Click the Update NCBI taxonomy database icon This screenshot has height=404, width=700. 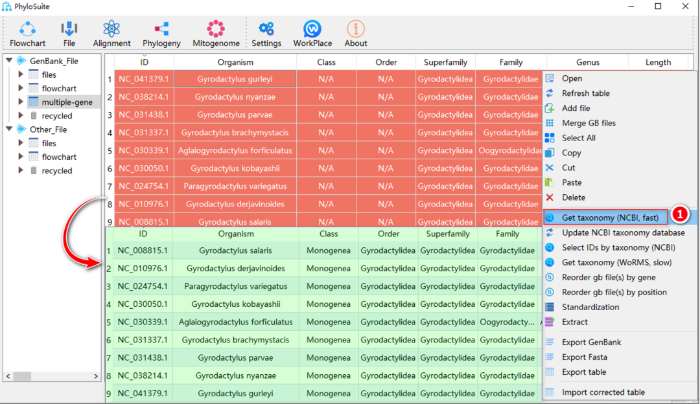click(x=550, y=233)
